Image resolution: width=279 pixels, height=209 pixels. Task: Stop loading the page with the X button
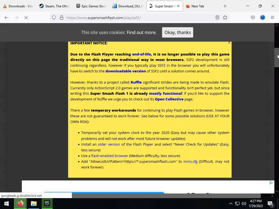tap(26, 18)
